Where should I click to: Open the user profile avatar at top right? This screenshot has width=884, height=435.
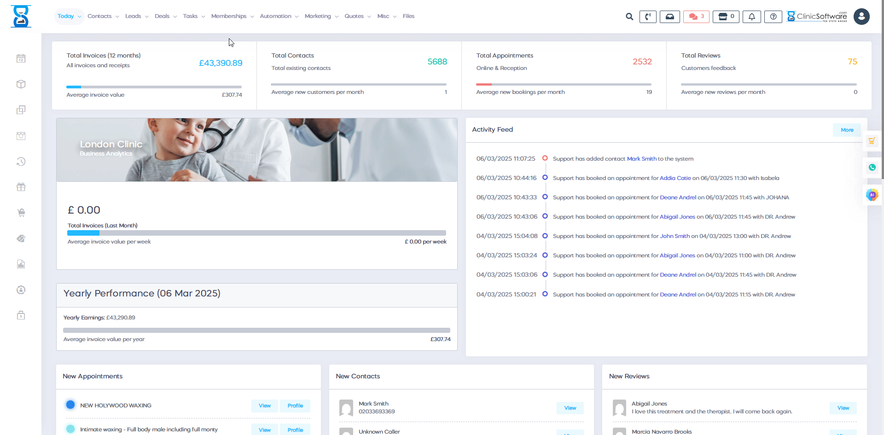point(861,16)
